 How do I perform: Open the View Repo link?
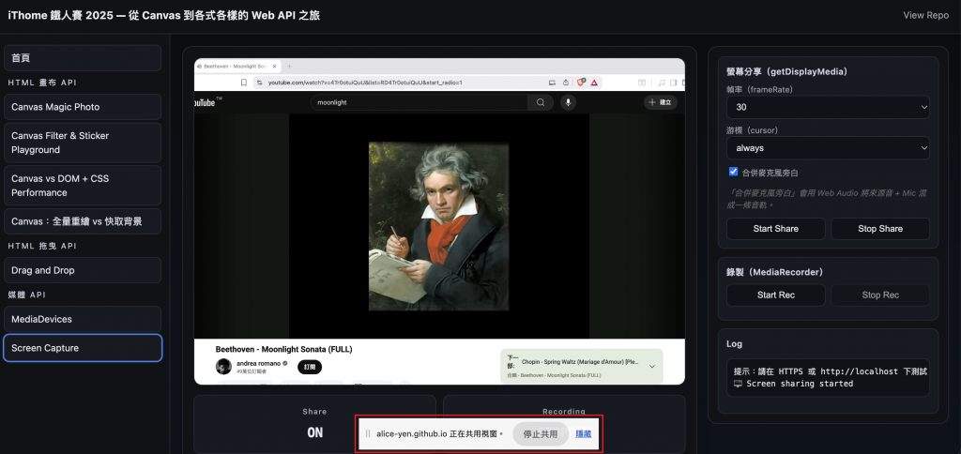[x=925, y=15]
